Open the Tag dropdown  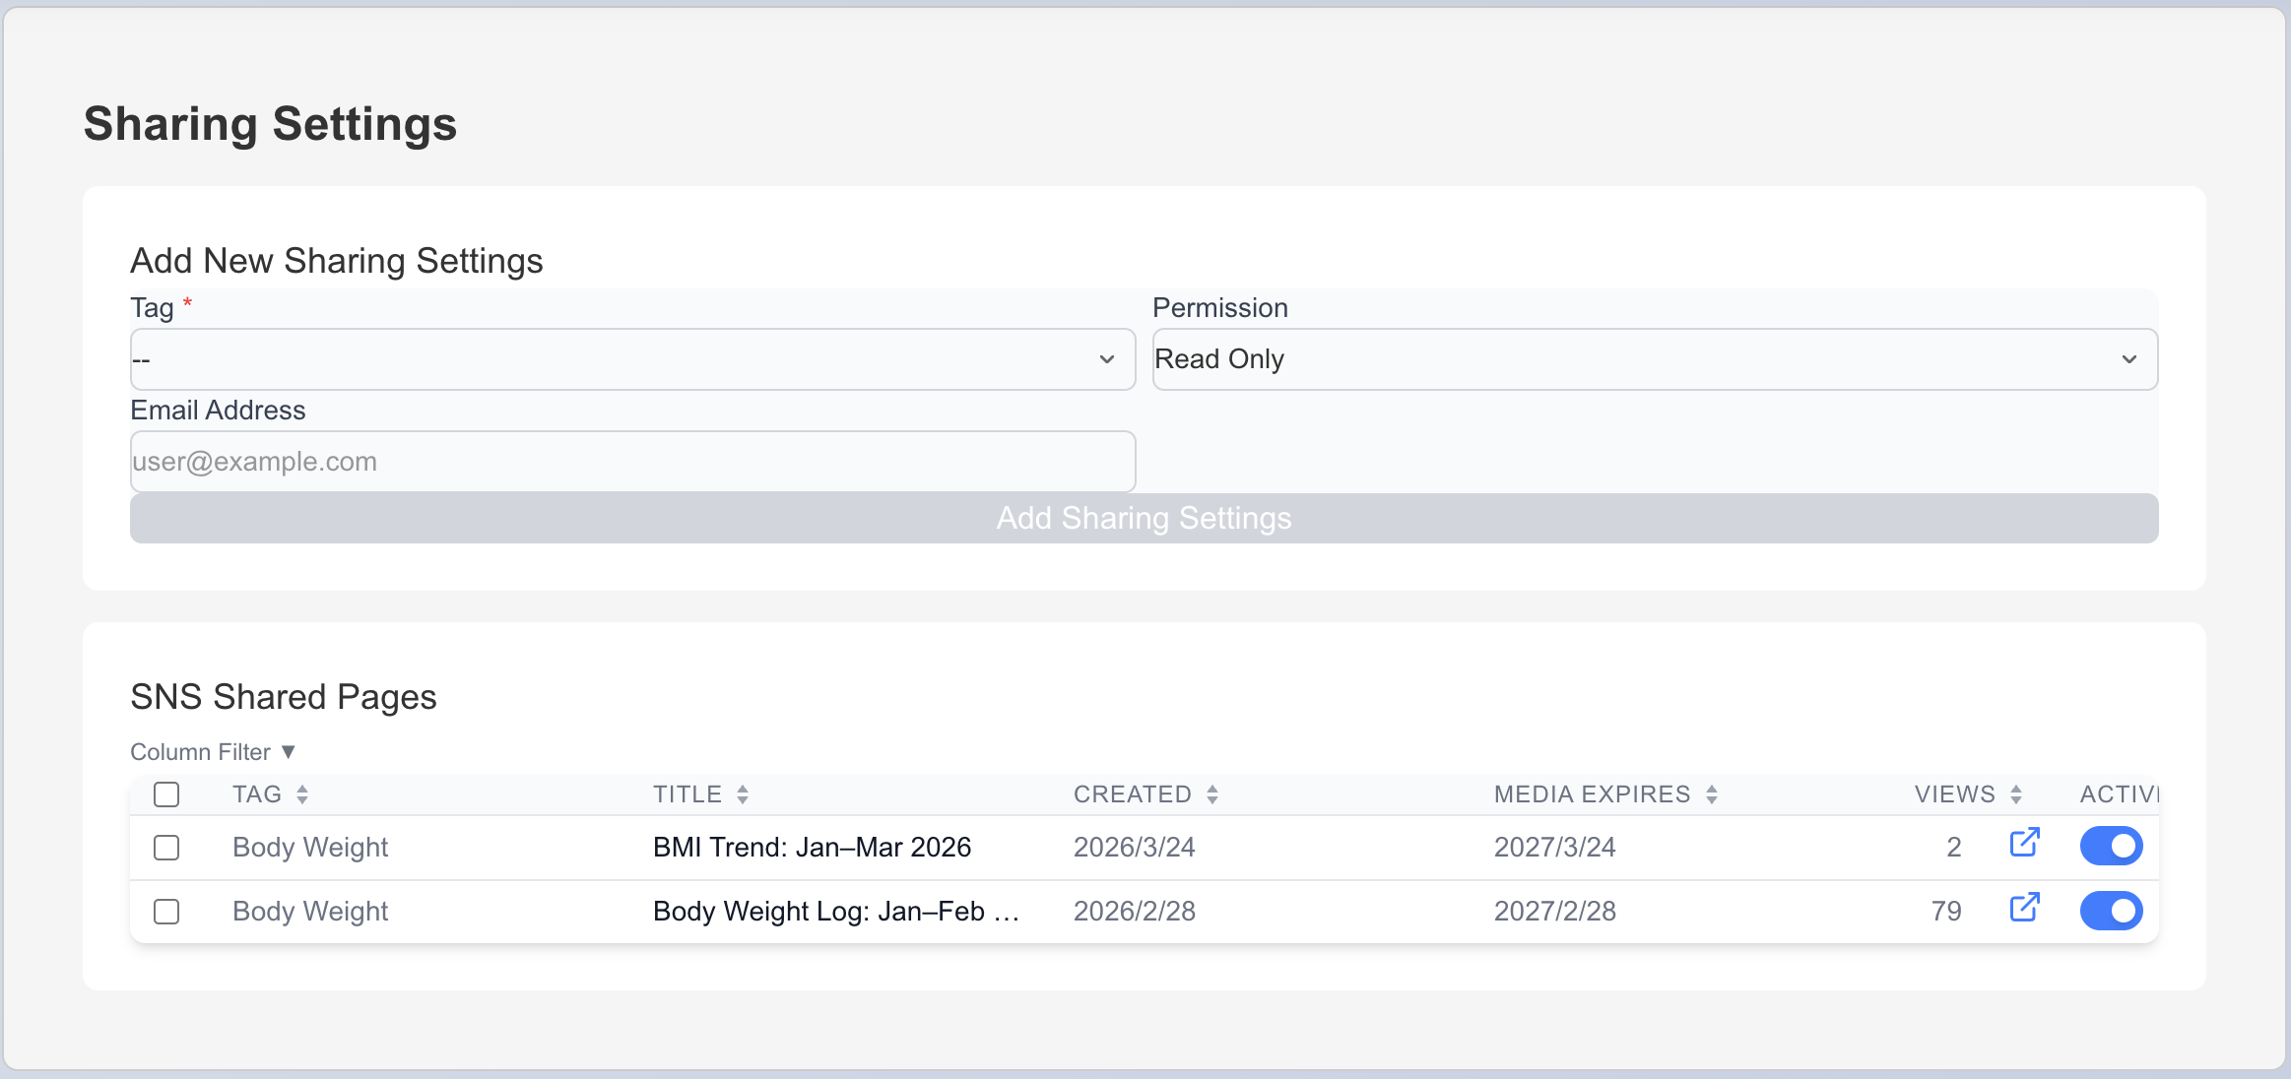pyautogui.click(x=632, y=359)
